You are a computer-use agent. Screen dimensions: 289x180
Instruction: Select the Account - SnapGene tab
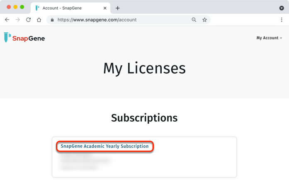click(70, 8)
